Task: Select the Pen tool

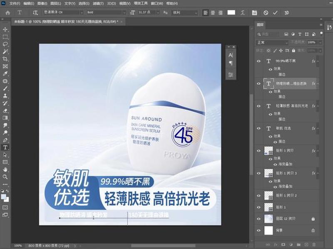Action: [x=5, y=140]
